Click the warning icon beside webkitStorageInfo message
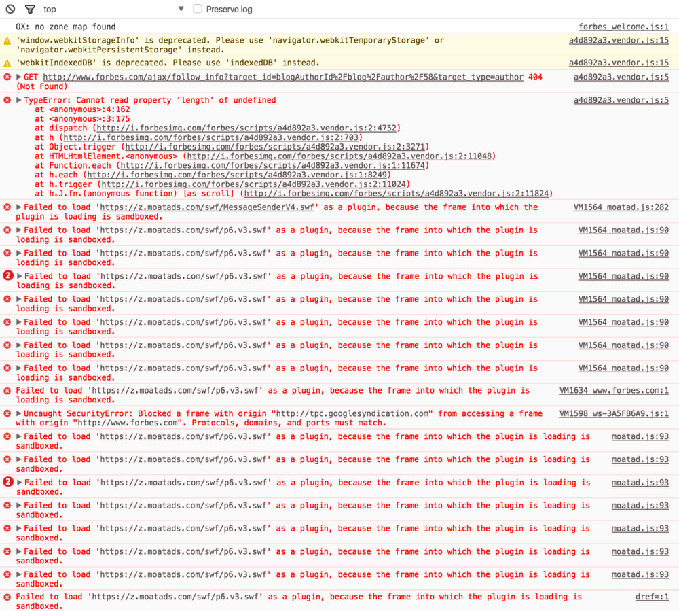Screen dimensions: 679x611 click(x=7, y=41)
